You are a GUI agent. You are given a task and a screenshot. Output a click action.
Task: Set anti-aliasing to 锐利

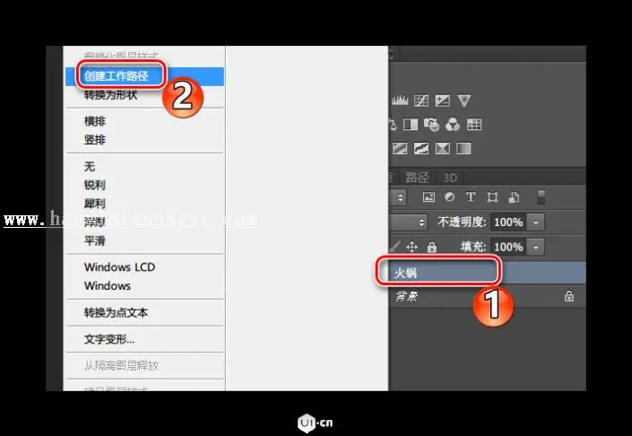tap(144, 185)
